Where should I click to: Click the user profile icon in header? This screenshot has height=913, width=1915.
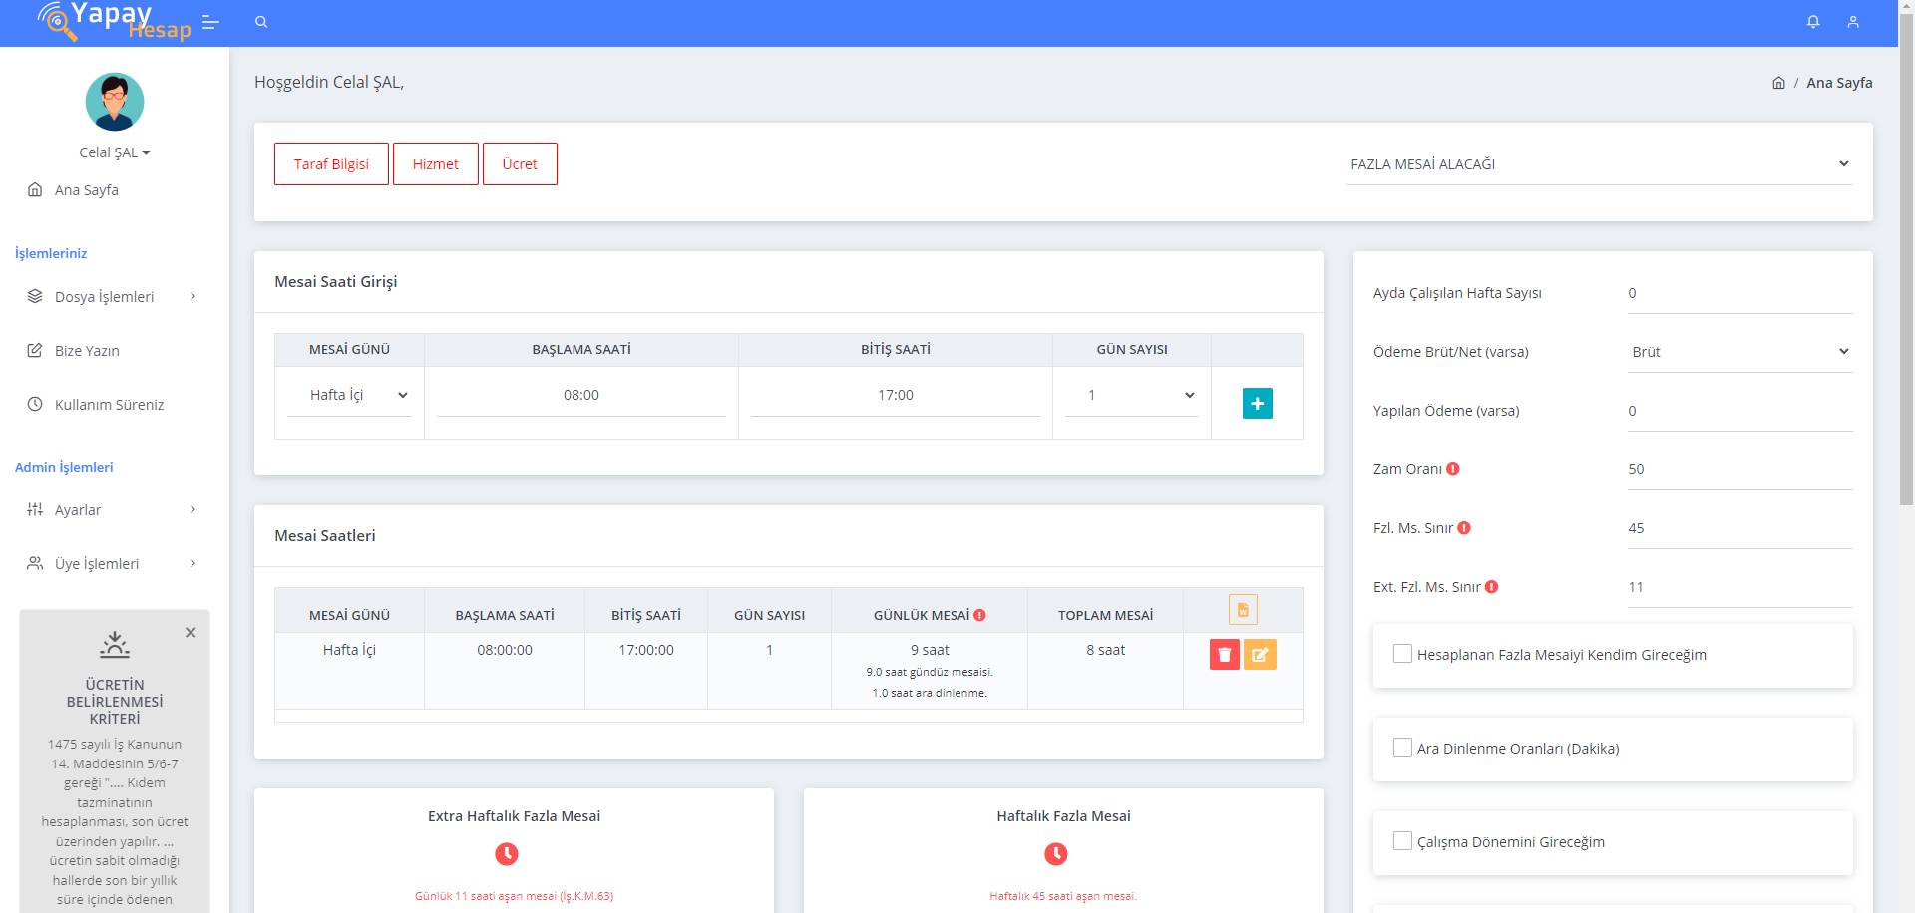pos(1853,22)
